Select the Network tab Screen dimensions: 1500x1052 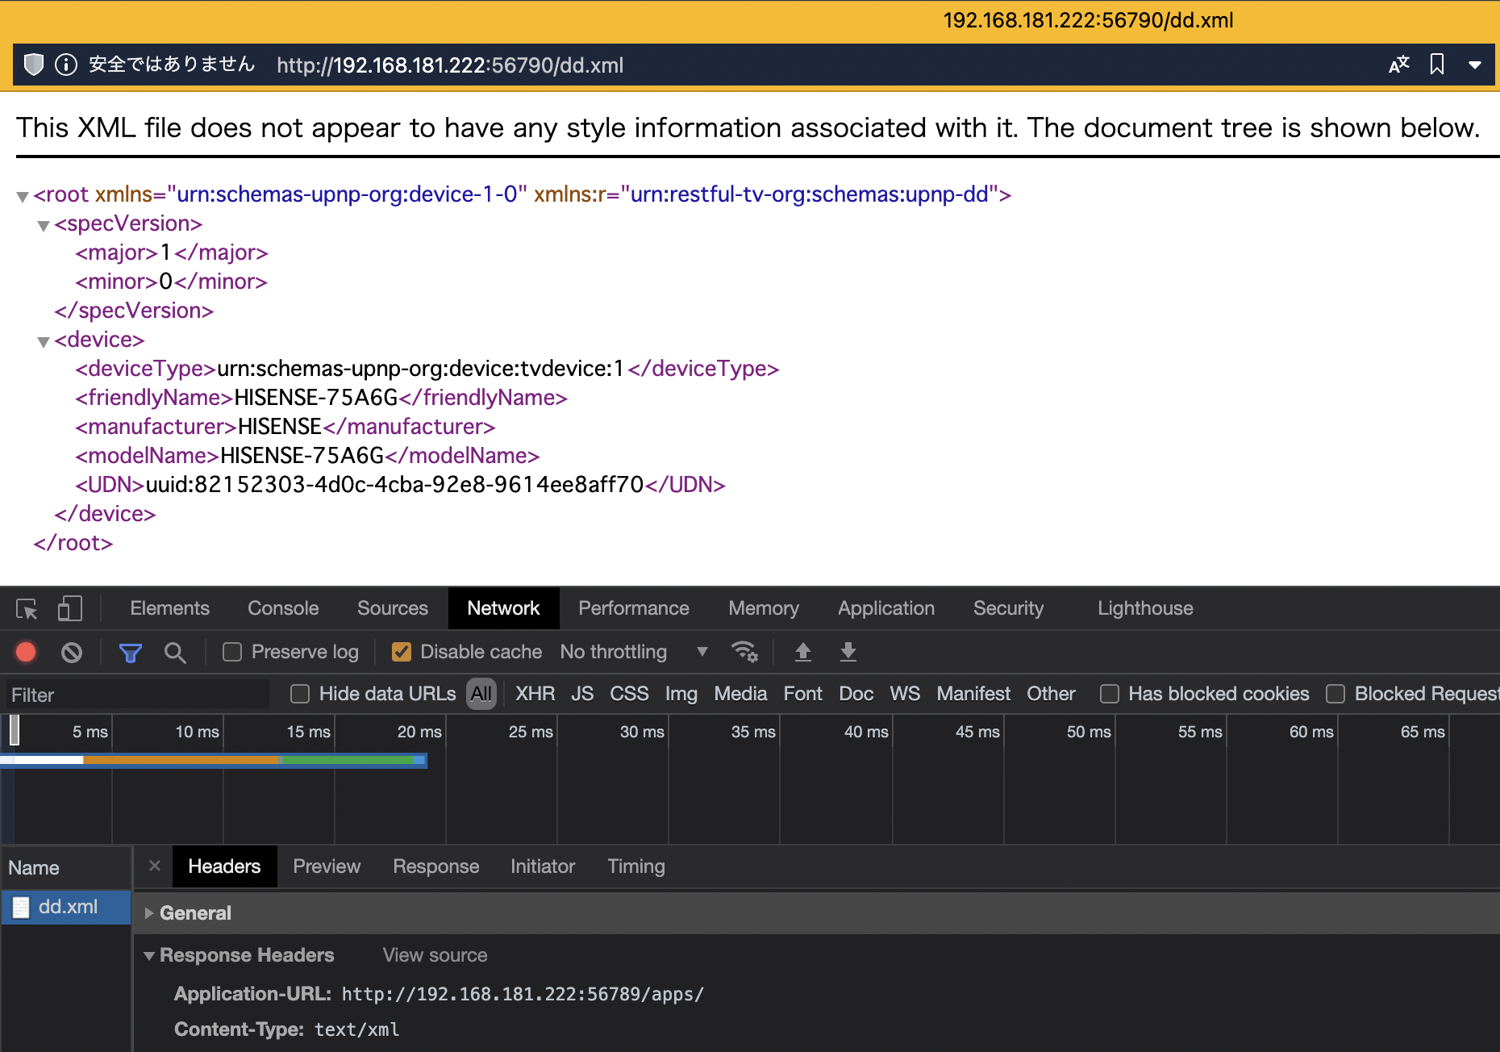tap(503, 608)
